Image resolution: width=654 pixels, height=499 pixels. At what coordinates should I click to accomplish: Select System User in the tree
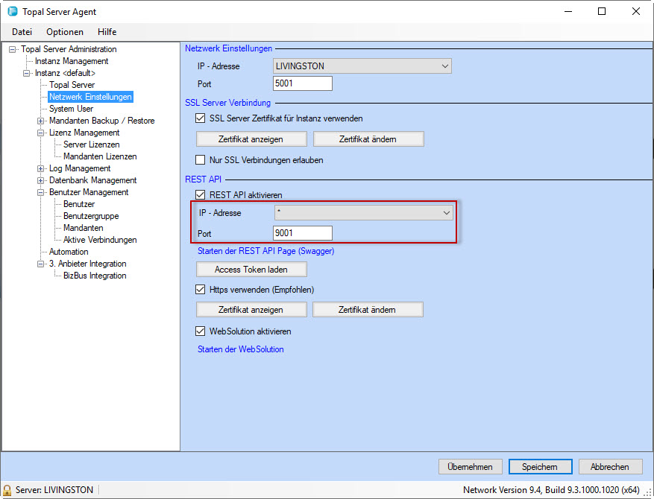coord(71,109)
